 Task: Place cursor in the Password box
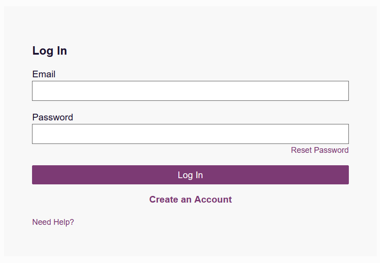pos(190,134)
